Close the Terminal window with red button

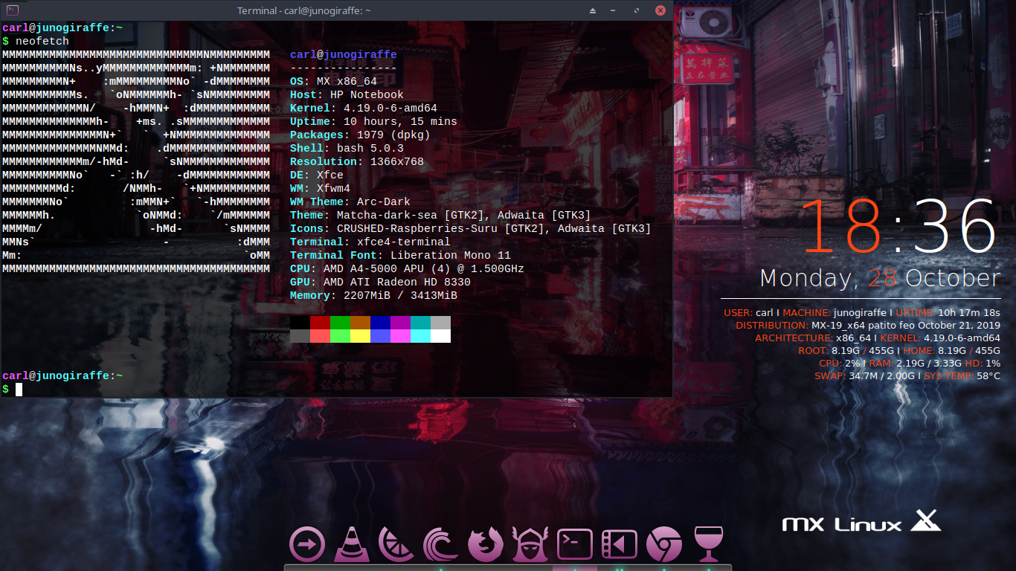660,10
